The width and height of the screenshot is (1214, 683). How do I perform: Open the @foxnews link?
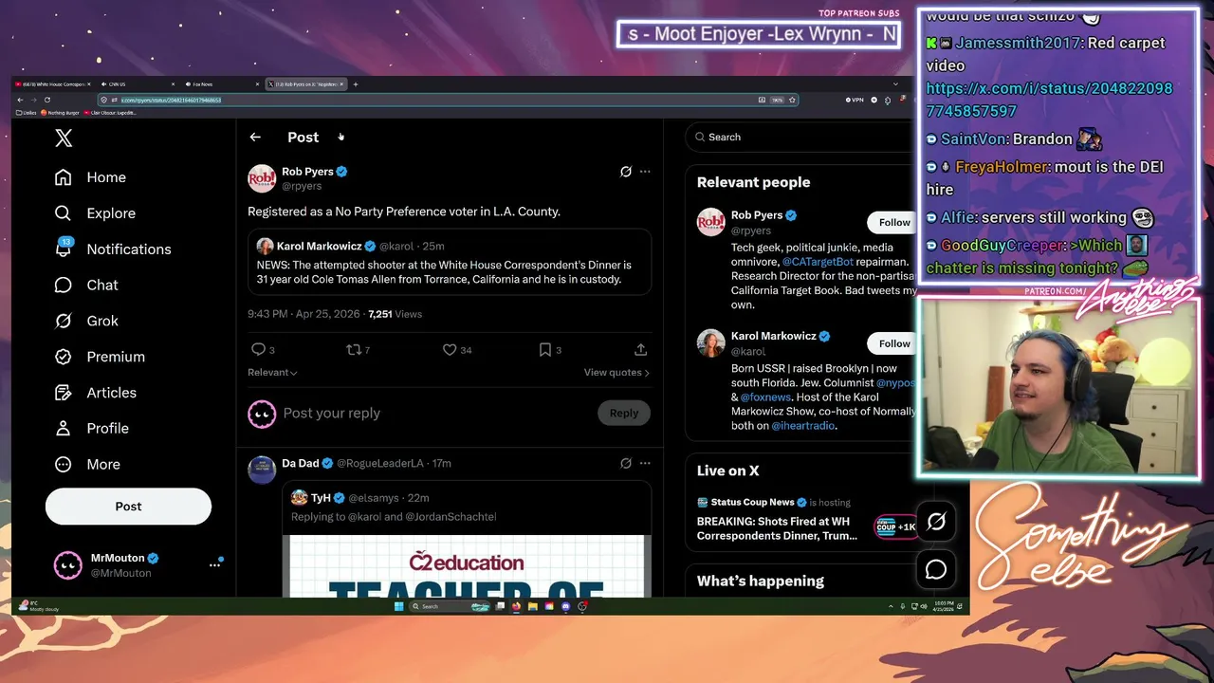click(764, 397)
